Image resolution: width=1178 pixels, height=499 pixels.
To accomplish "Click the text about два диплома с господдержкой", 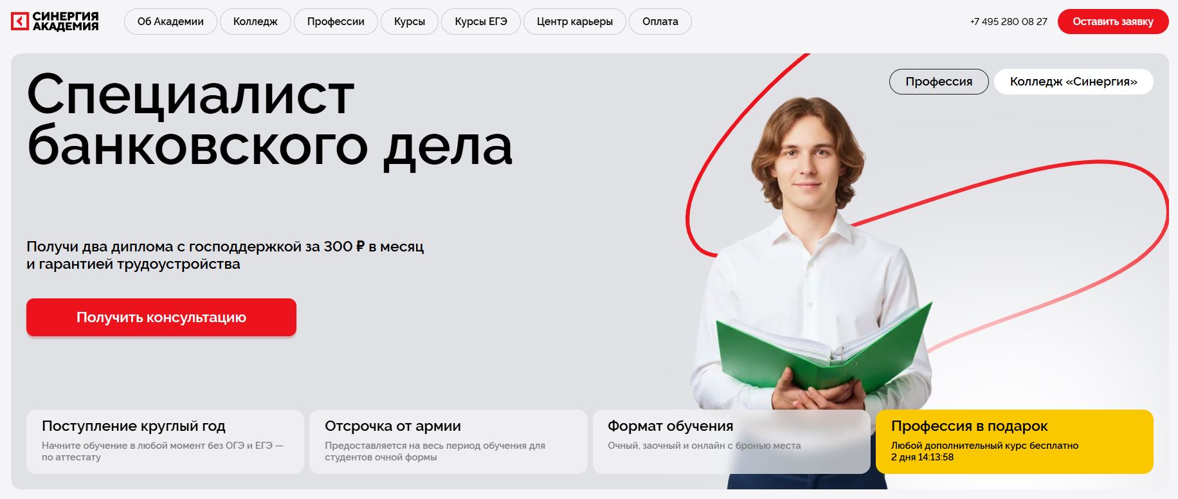I will pyautogui.click(x=225, y=255).
